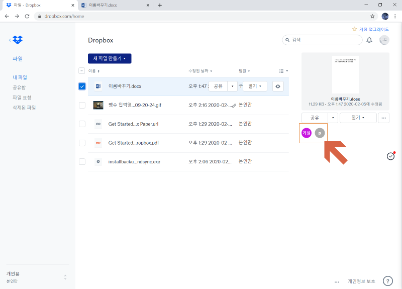Click the gray P member avatar

(x=320, y=133)
